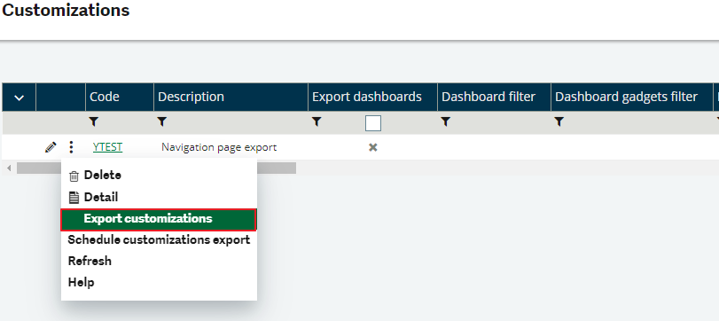Click the Dashboard filter column filter icon
Screen dimensions: 719x321
point(445,122)
